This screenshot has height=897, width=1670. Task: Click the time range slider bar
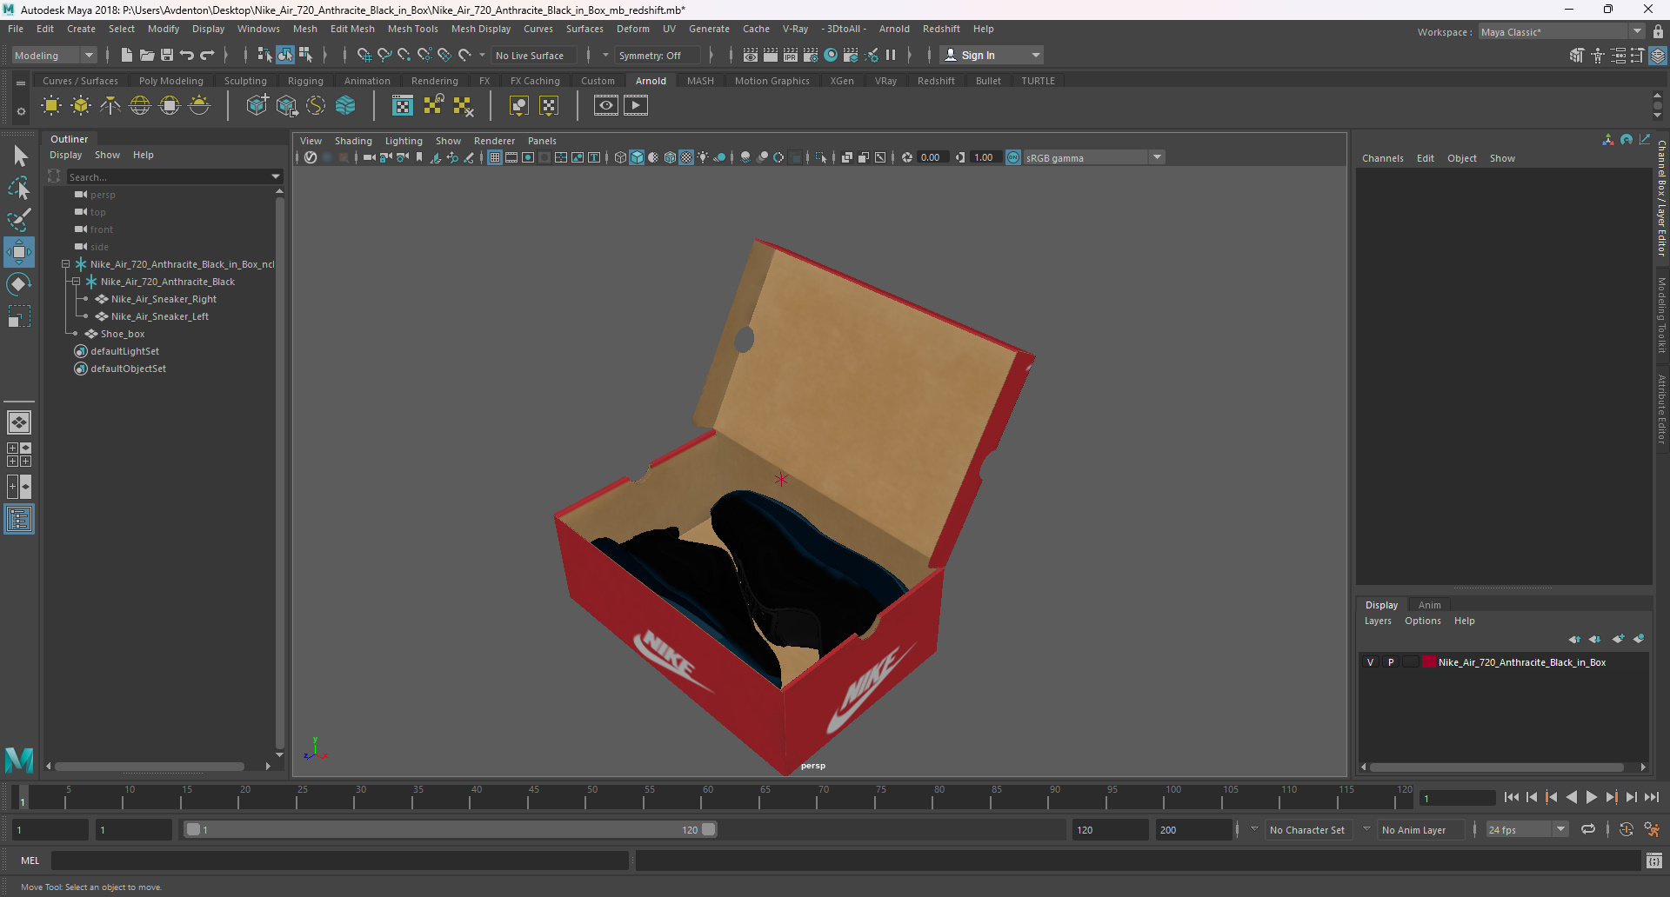pos(451,829)
